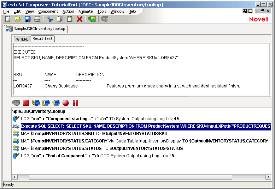Click the Copy toolbar icon

tap(60, 19)
